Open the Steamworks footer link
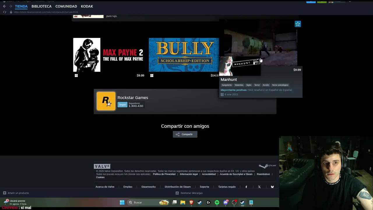The width and height of the screenshot is (373, 210). (x=148, y=187)
